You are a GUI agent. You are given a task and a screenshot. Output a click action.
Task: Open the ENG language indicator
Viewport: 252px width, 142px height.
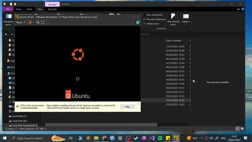(x=223, y=138)
